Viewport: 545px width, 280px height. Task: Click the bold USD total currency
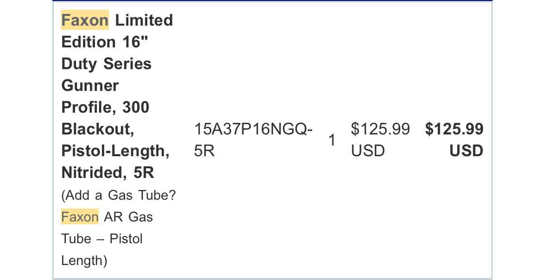(x=466, y=151)
